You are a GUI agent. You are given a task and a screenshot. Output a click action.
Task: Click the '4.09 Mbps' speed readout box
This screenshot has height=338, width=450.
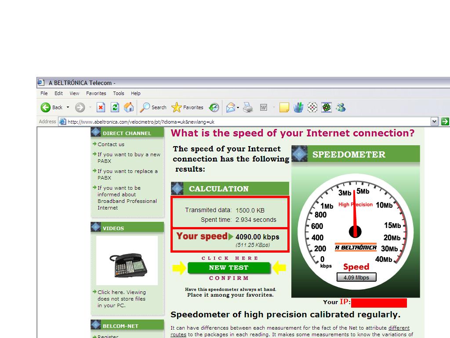(356, 277)
